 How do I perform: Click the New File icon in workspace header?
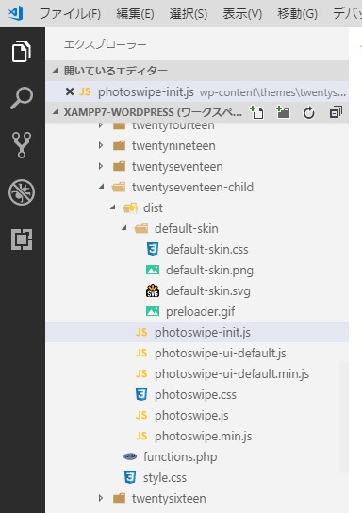(256, 112)
